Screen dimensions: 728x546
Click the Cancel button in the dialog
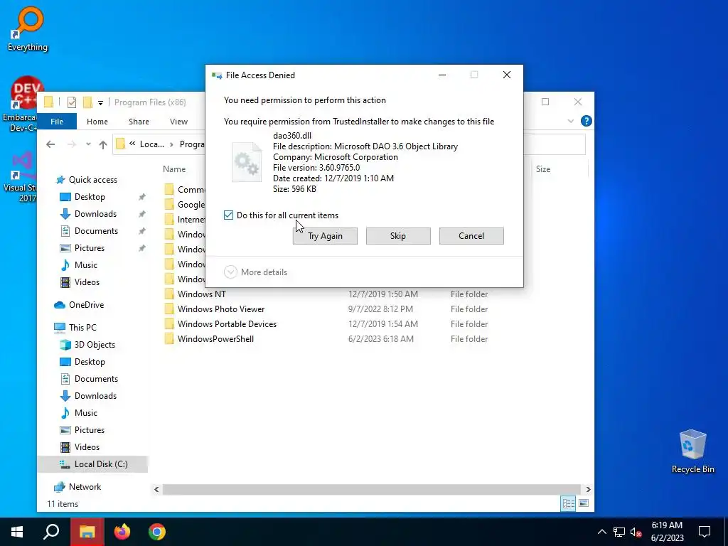click(471, 236)
